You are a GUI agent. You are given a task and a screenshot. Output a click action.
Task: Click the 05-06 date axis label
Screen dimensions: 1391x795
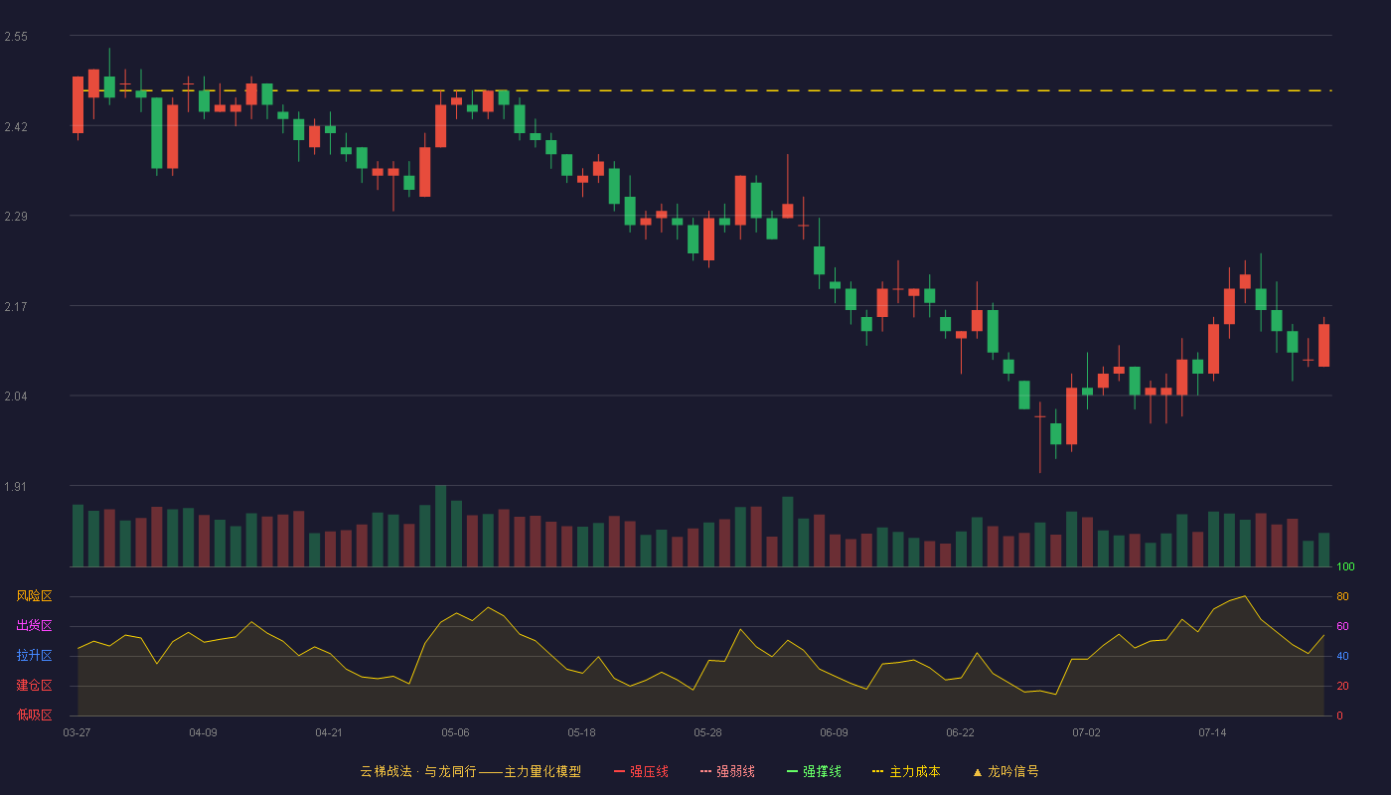click(455, 732)
